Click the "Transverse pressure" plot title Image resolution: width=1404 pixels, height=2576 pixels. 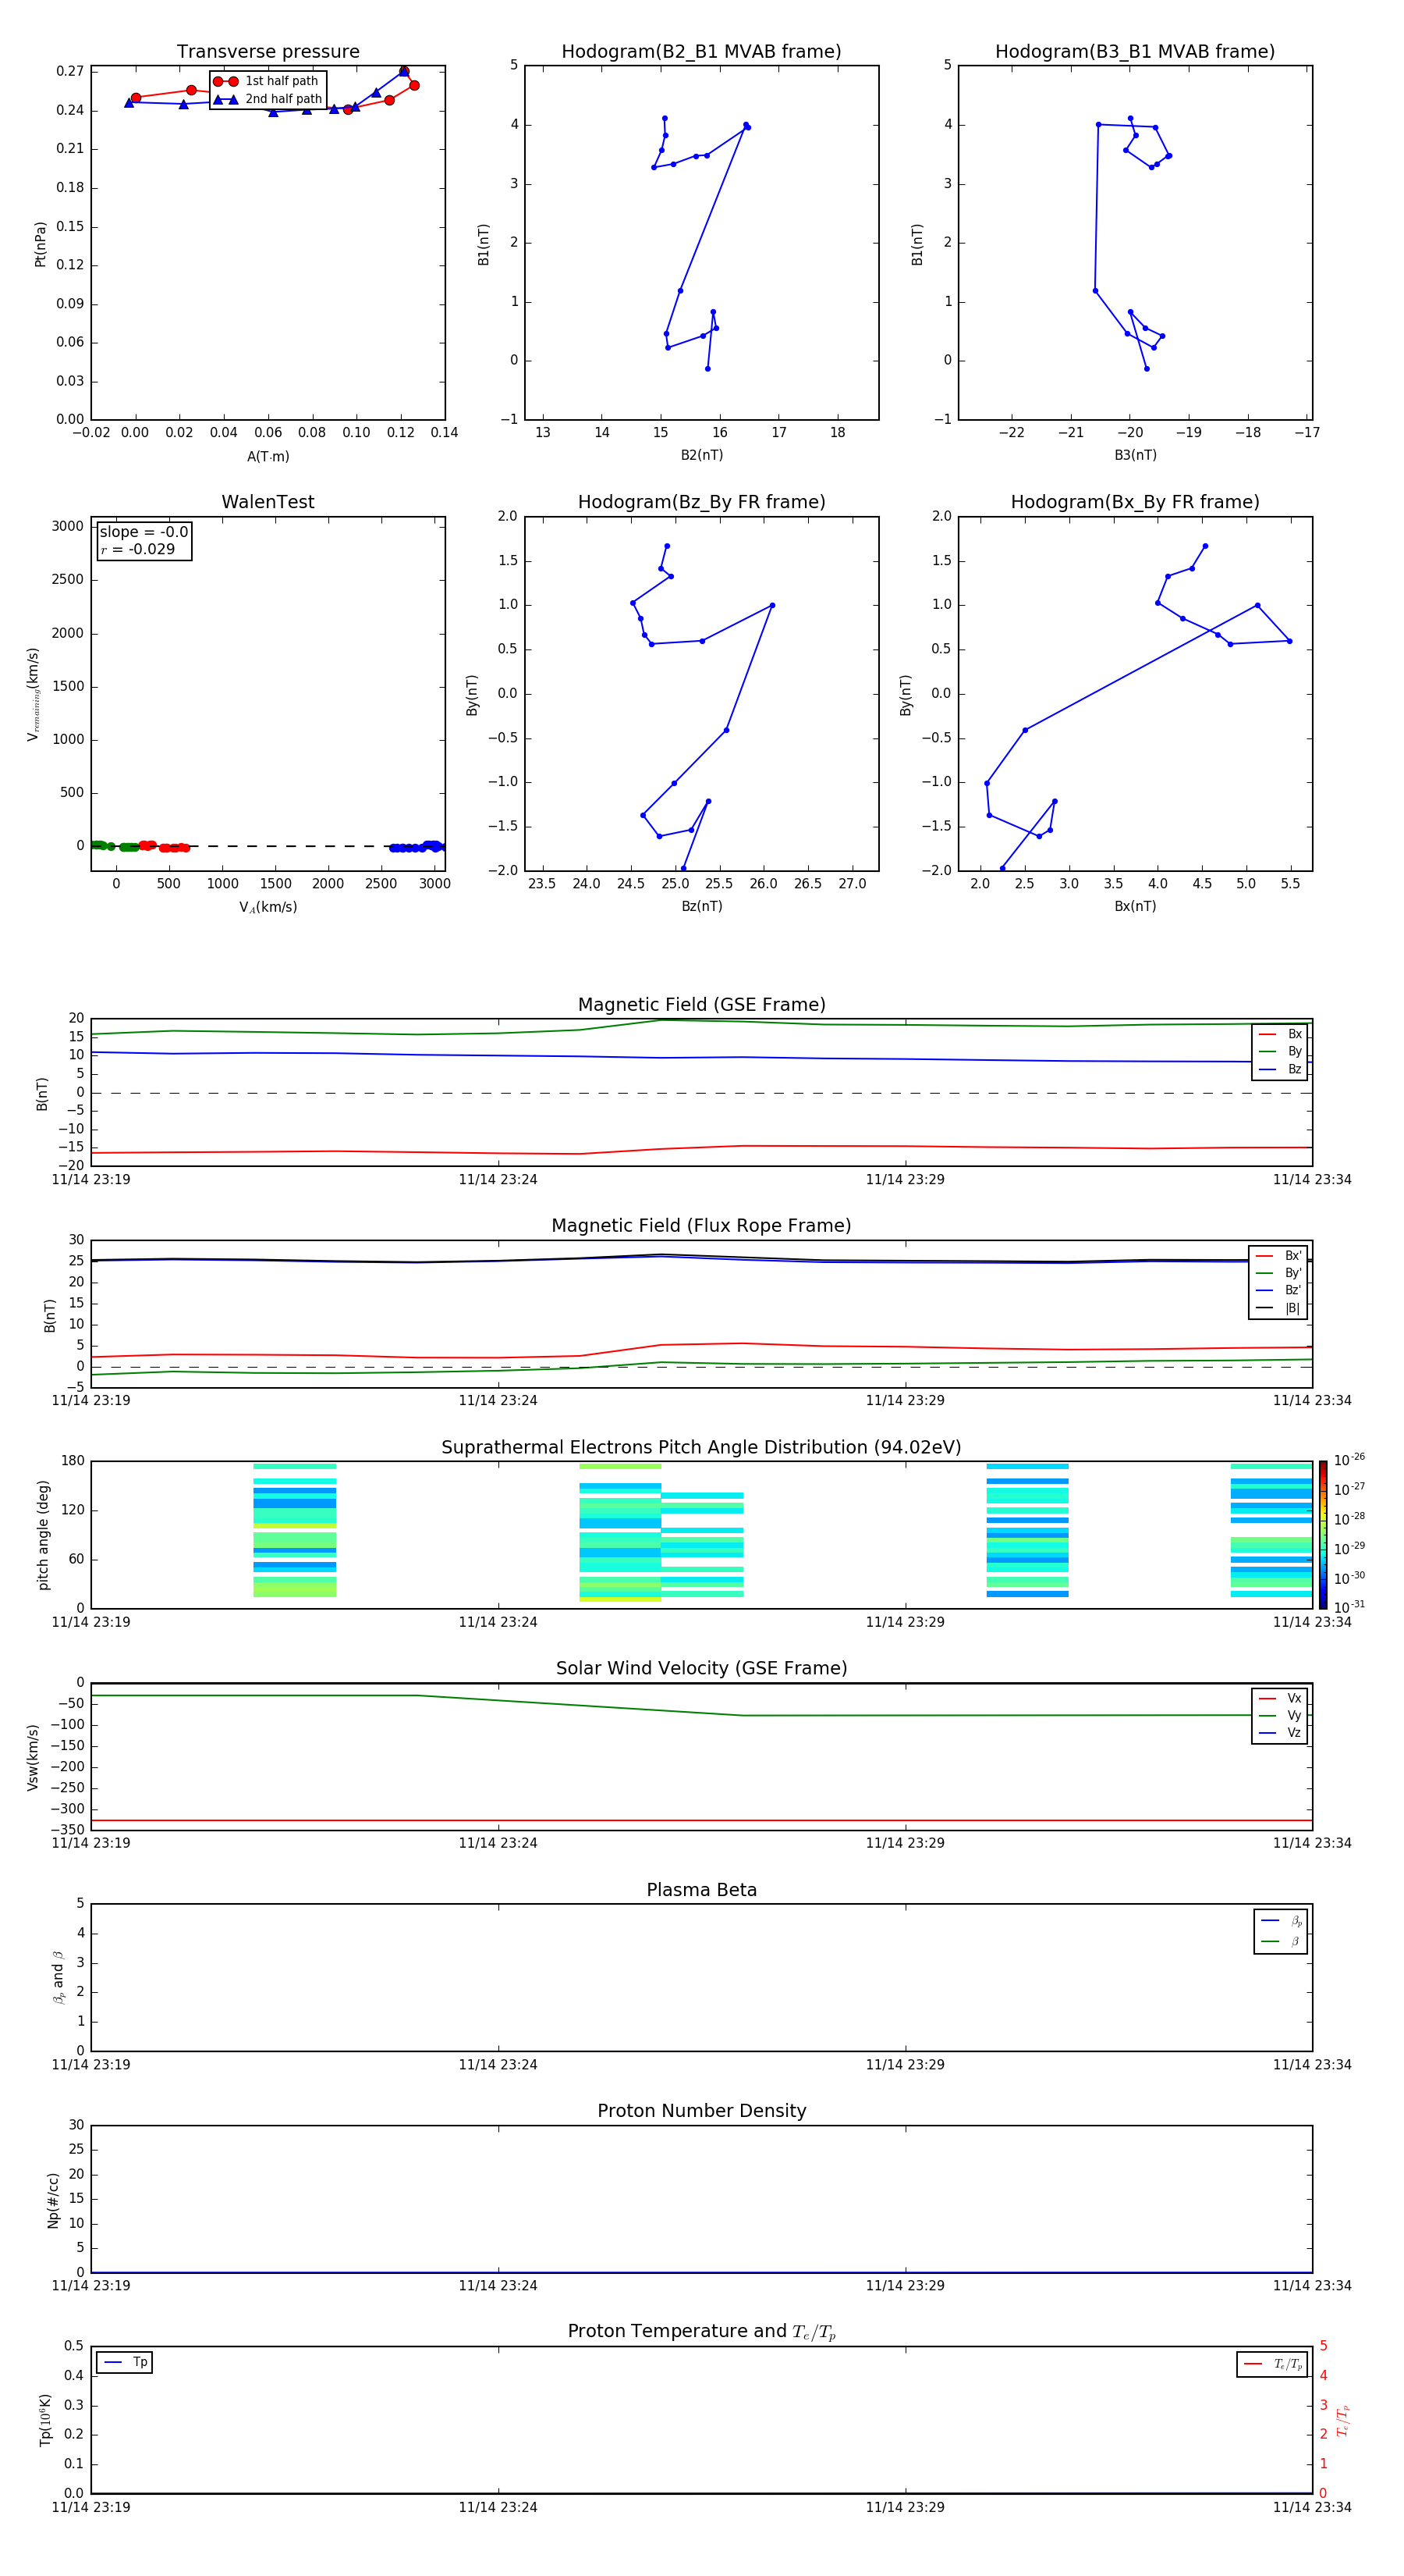[268, 52]
